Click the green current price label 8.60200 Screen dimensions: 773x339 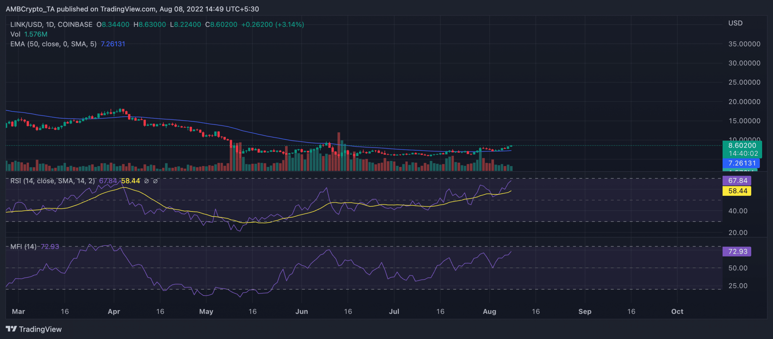click(742, 146)
